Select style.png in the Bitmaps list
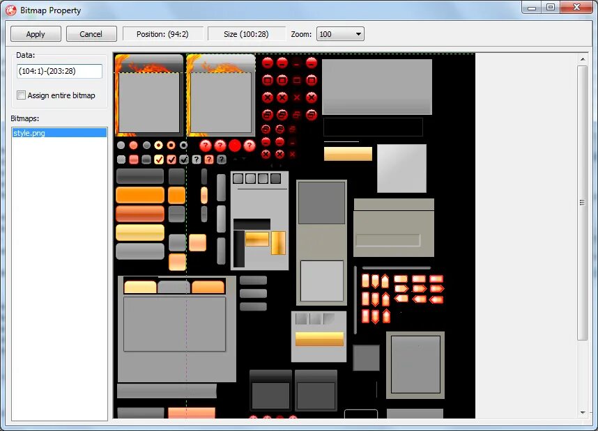Screen dimensions: 598x431 point(59,133)
